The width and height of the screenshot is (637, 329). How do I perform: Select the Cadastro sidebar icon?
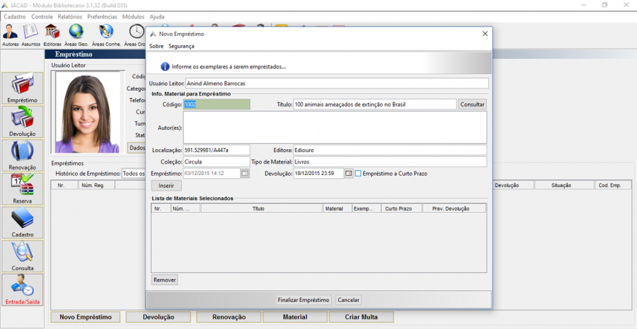(x=22, y=222)
